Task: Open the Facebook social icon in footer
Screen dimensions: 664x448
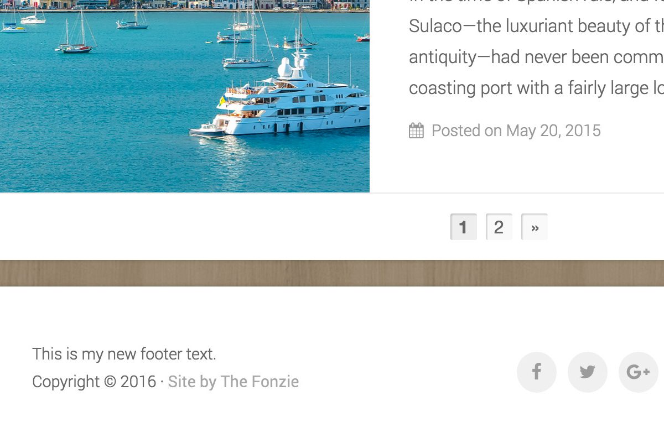Action: pos(537,372)
